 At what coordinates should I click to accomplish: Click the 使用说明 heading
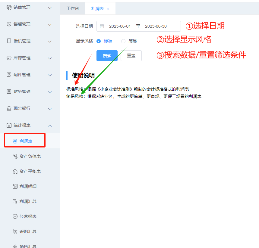pyautogui.click(x=83, y=76)
